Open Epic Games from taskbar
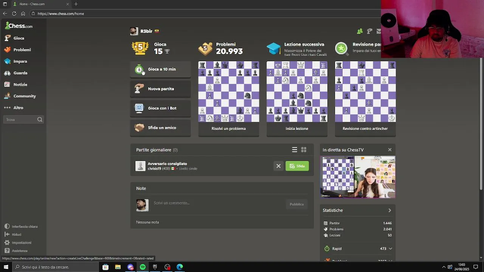This screenshot has height=272, width=484. coord(155,267)
